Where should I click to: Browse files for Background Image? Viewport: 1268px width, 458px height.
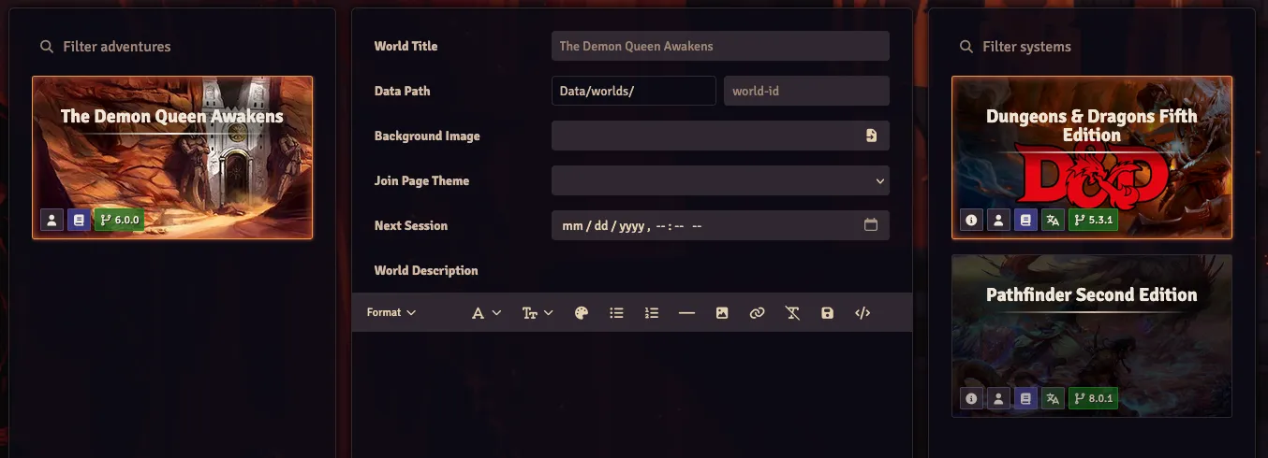(x=871, y=136)
